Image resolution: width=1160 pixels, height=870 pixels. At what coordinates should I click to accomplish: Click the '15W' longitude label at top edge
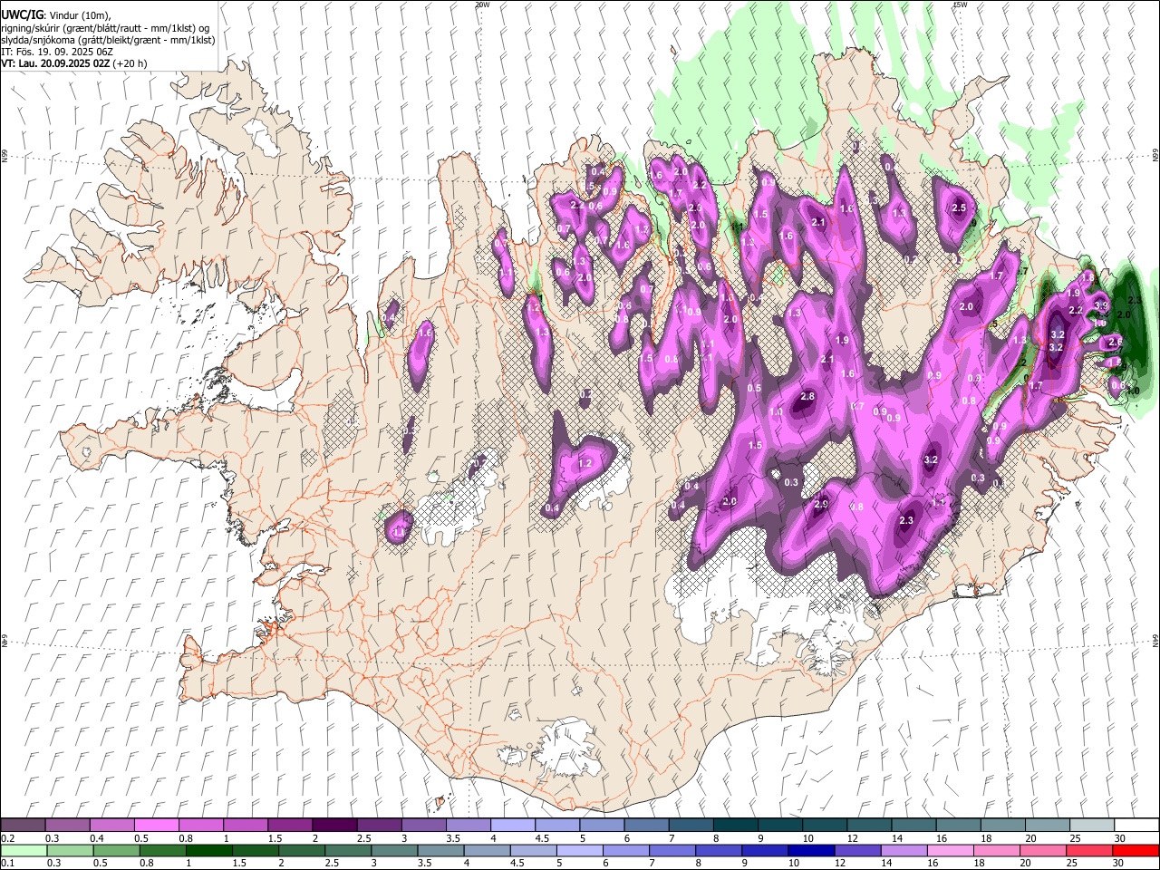pyautogui.click(x=960, y=5)
